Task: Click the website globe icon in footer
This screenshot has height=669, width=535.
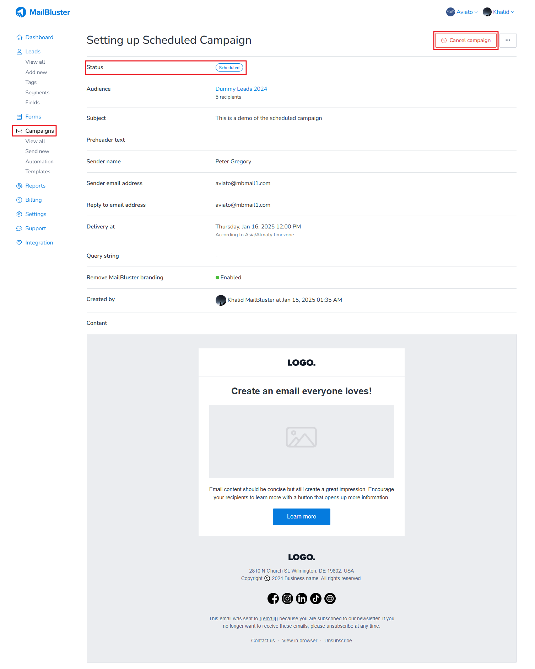Action: [330, 599]
